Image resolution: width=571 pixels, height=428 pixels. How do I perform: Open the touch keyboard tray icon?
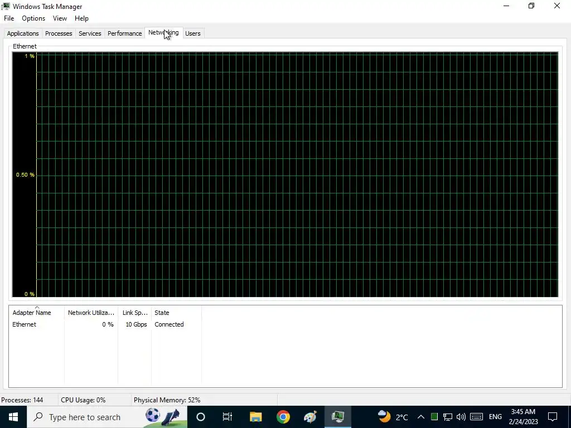476,417
